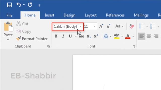
Task: Cut the selection
Action: [x=22, y=24]
